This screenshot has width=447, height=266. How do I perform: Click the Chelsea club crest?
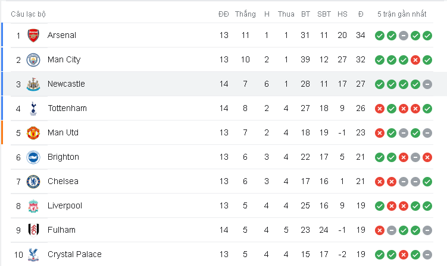33,182
